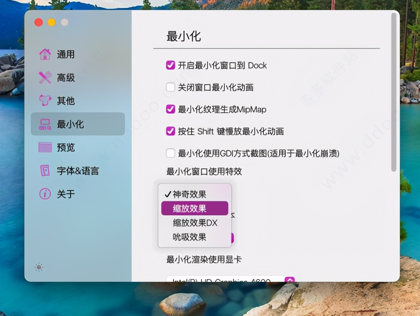Select the 最小化 window icon
Viewport: 420px width, 316px height.
[45, 124]
